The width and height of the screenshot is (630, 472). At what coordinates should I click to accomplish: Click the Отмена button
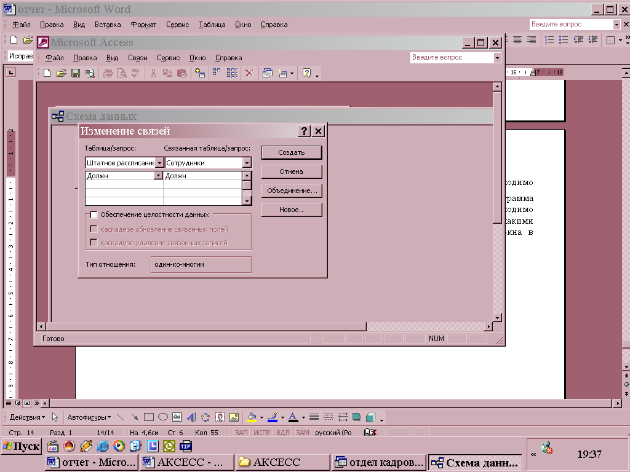292,171
